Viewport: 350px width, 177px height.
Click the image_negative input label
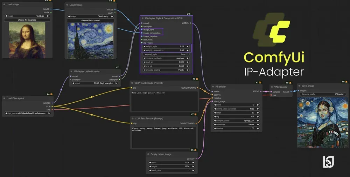150,36
